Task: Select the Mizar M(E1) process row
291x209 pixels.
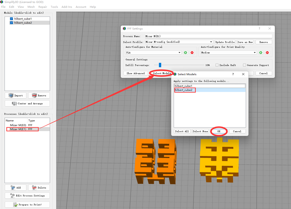Action: tap(27, 129)
